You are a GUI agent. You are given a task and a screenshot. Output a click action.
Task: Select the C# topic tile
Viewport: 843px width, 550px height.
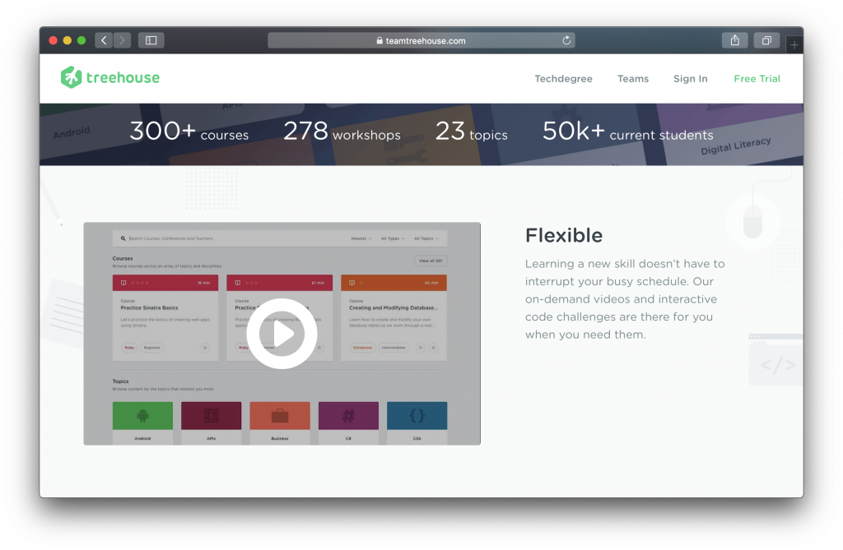click(x=348, y=423)
